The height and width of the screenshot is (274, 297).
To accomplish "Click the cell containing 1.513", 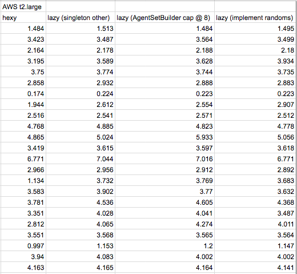I will [81, 29].
